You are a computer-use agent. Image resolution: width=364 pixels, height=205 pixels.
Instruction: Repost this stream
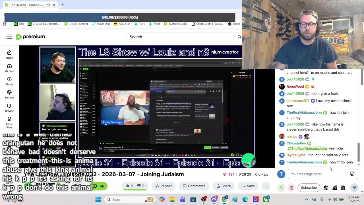(x=163, y=186)
